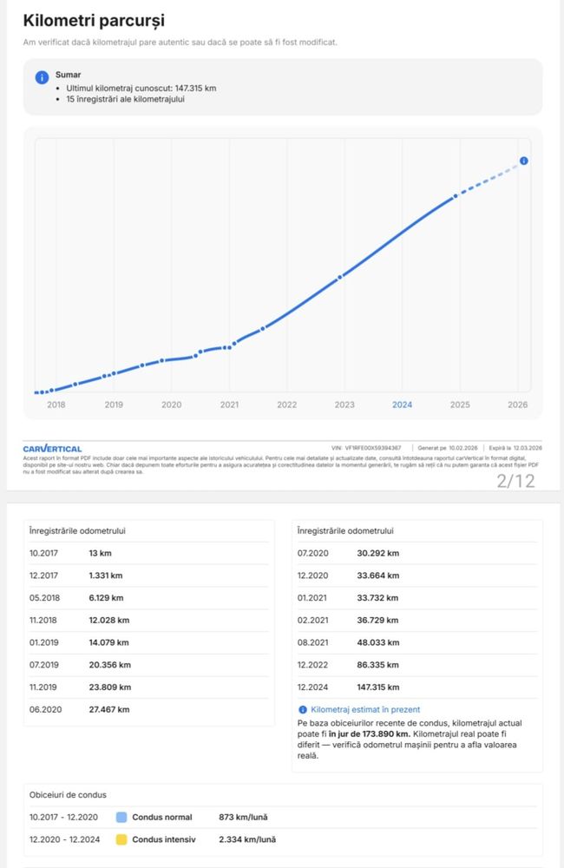Viewport: 564px width, 868px height.
Task: Open the Kilometraj estimat în prezent link
Action: [x=365, y=710]
